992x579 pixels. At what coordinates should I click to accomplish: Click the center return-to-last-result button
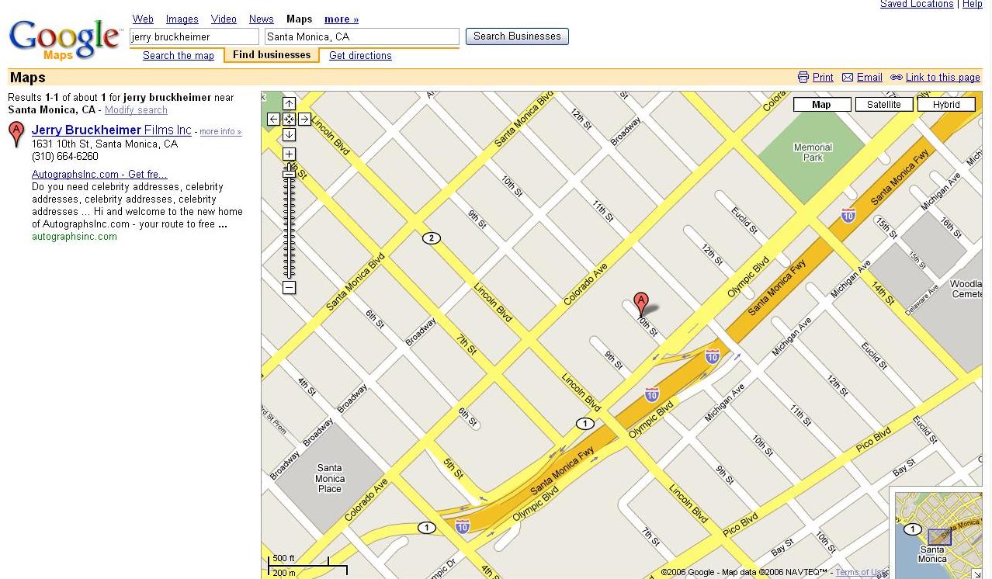click(289, 120)
